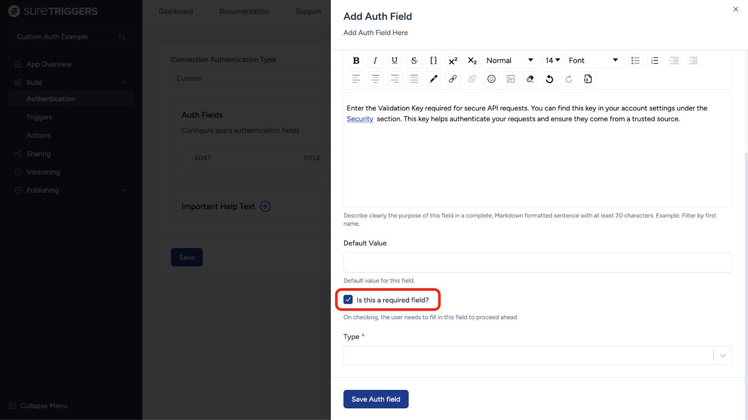Open the text color picker tool
Screen dimensions: 748x420
click(433, 79)
